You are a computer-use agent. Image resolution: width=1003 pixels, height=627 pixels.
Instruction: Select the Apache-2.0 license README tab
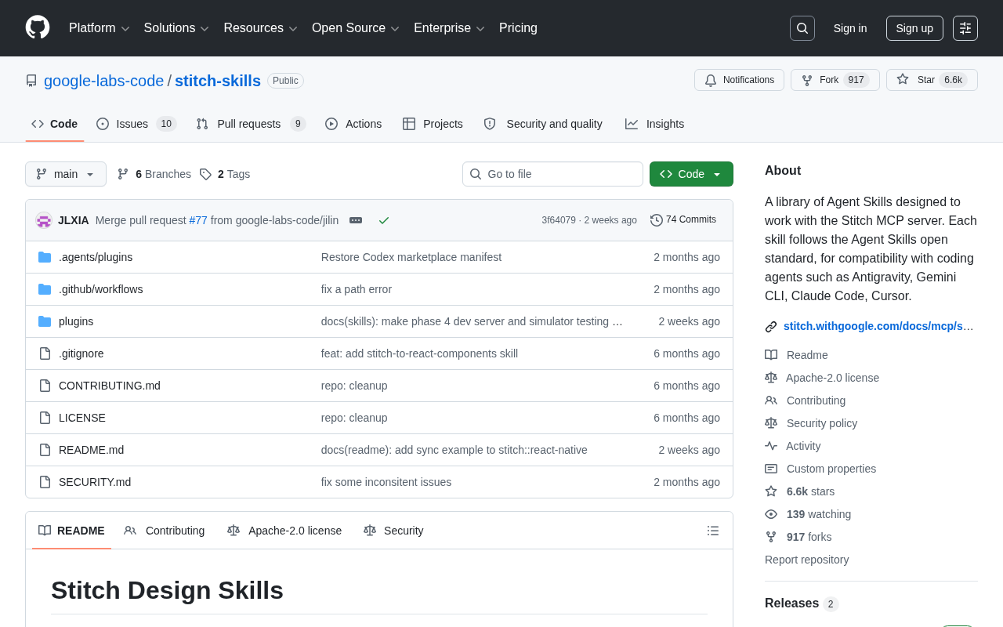click(284, 531)
